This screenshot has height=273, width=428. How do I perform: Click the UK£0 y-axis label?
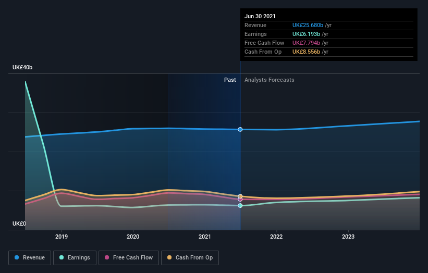click(19, 224)
